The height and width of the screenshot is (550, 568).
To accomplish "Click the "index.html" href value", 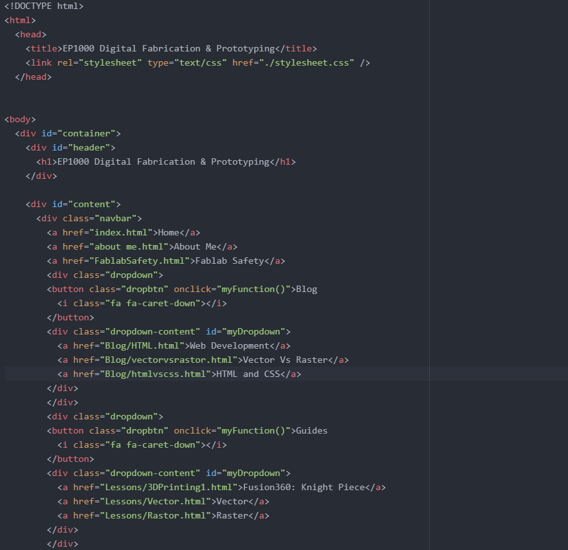I will (121, 232).
